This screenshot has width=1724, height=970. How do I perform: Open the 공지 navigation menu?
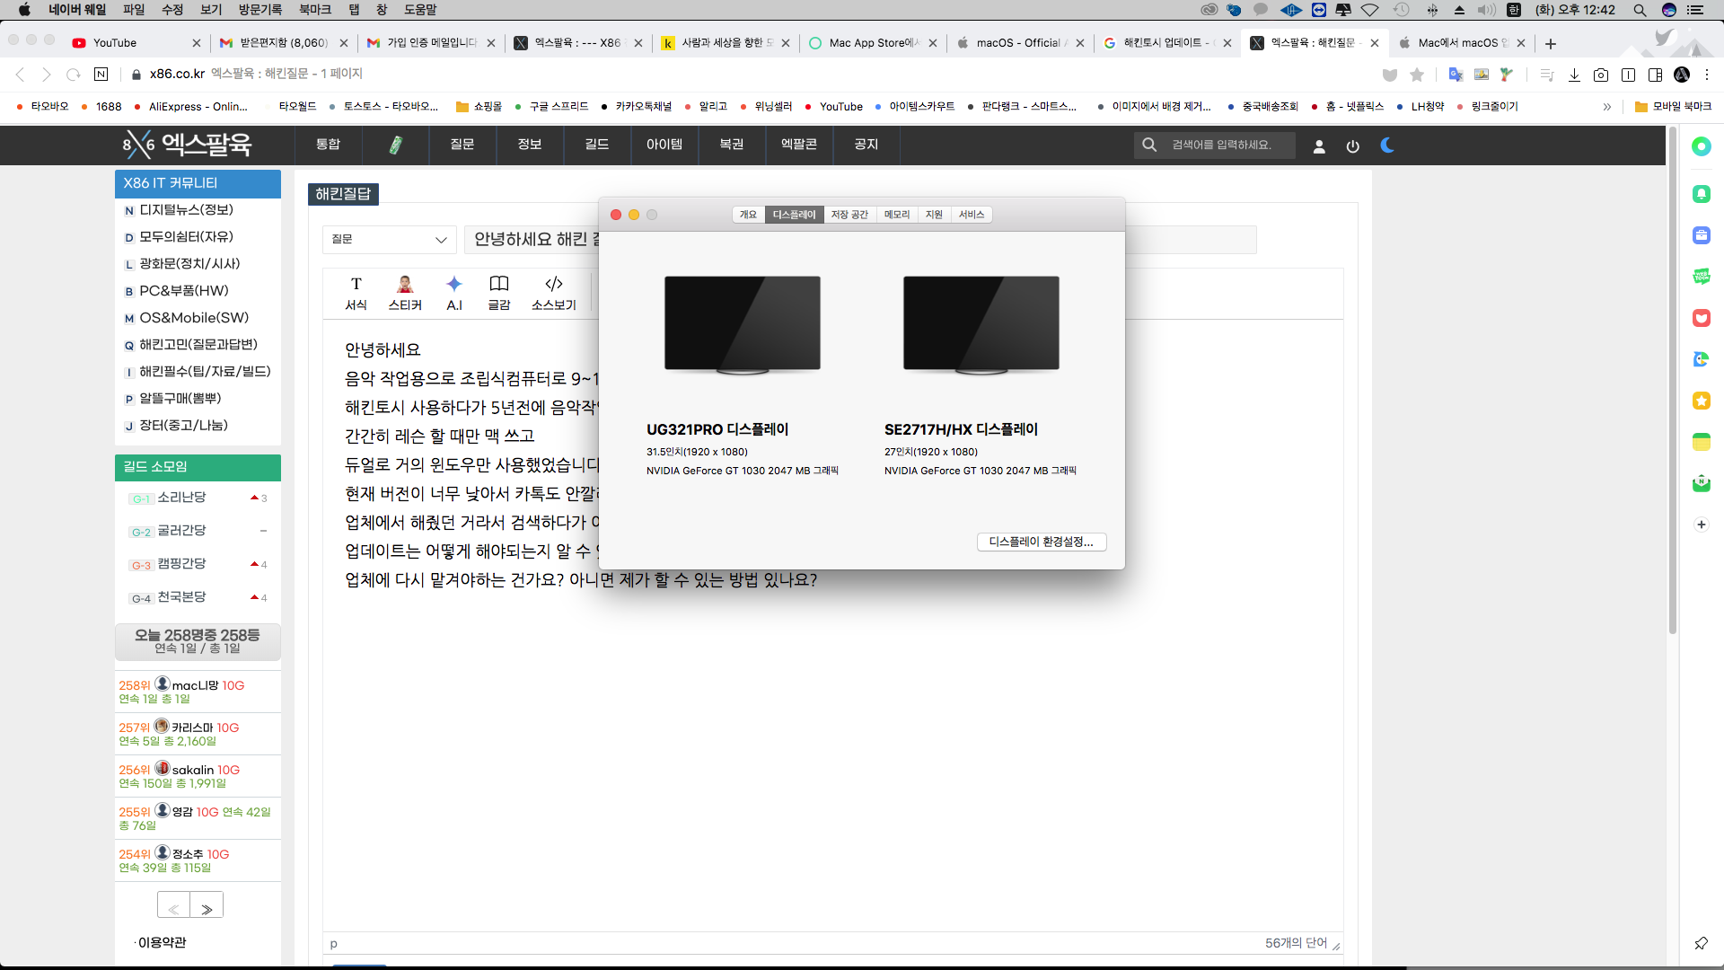[866, 145]
